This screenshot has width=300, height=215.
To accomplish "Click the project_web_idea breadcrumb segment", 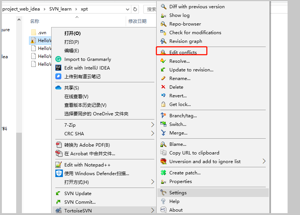I will click(21, 9).
